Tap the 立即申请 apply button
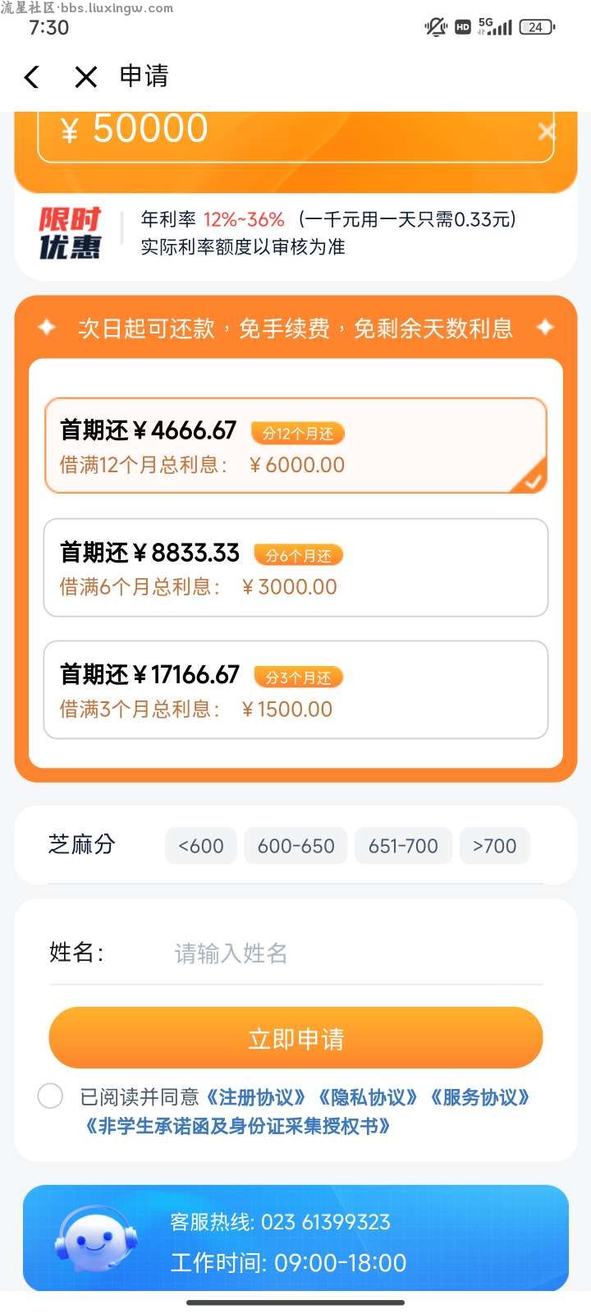 [295, 1038]
